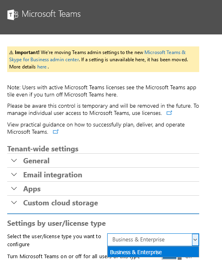
Task: Click the warning triangle icon beside Important
Action: pos(11,52)
